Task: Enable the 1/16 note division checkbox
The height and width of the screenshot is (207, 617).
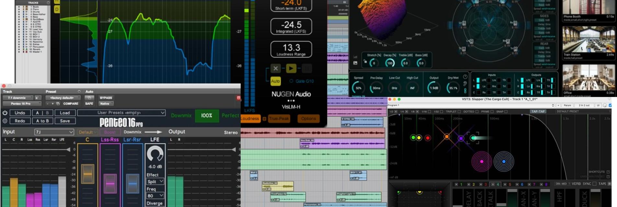Action: 429,112
